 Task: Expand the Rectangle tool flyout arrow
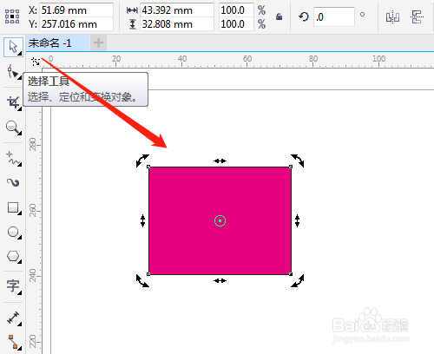coord(20,213)
